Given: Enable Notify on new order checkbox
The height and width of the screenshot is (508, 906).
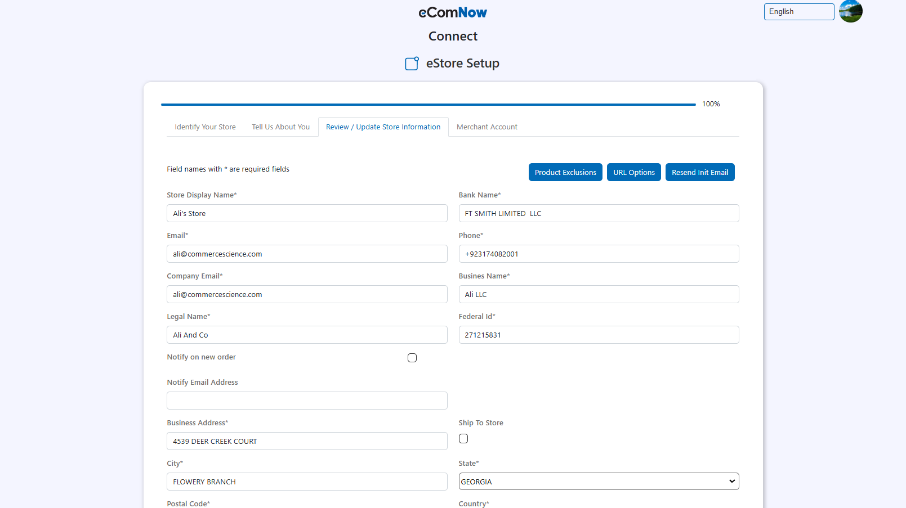Looking at the screenshot, I should click(412, 358).
